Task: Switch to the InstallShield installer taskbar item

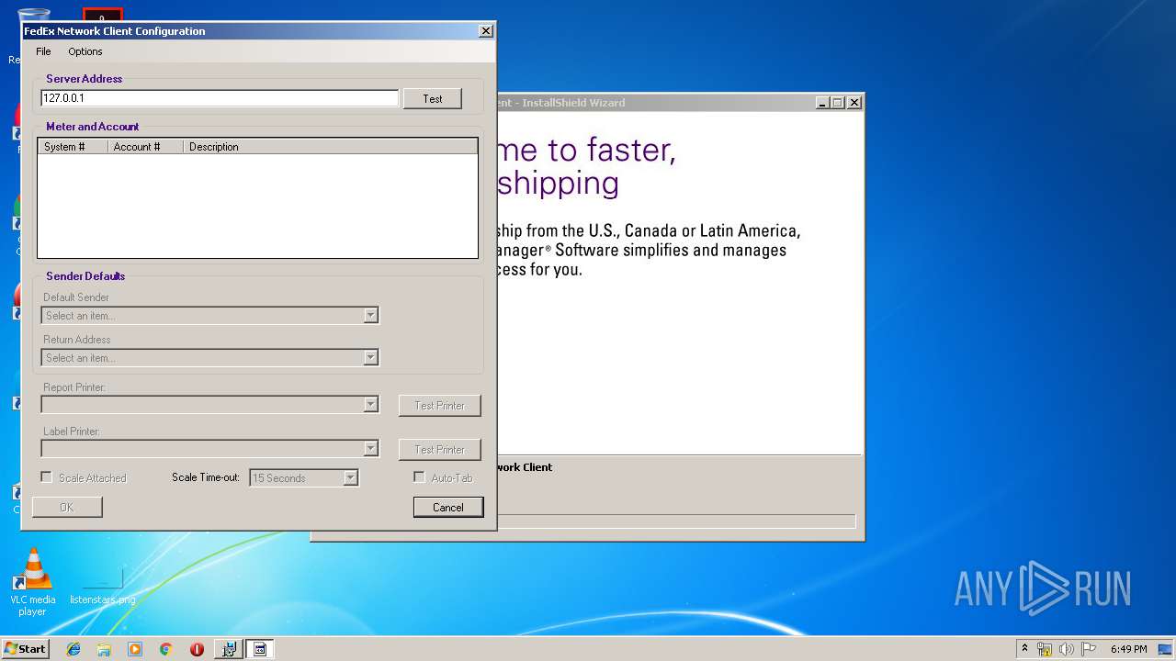Action: [229, 649]
